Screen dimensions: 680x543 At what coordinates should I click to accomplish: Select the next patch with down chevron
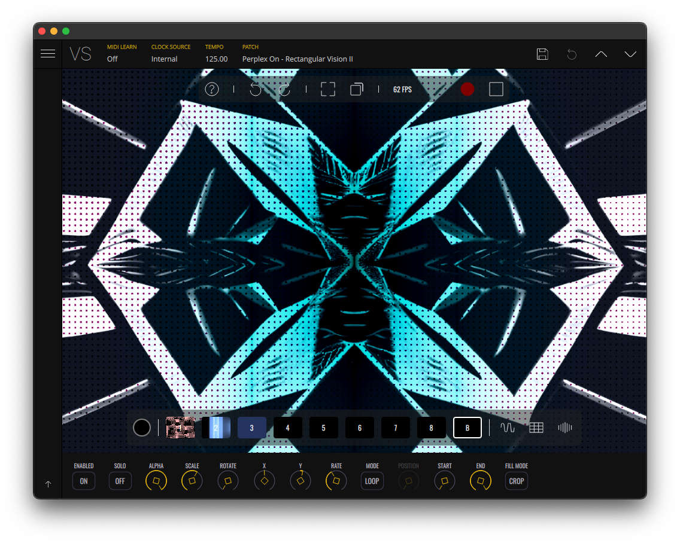pyautogui.click(x=630, y=54)
